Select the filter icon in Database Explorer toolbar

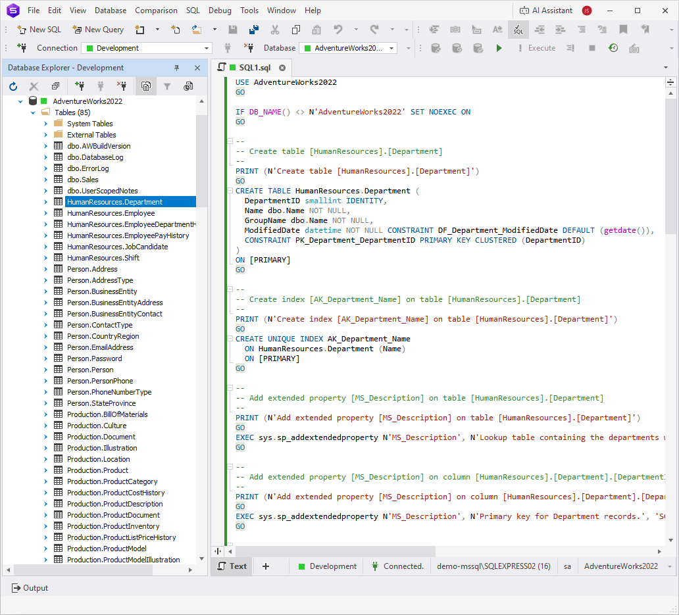167,86
